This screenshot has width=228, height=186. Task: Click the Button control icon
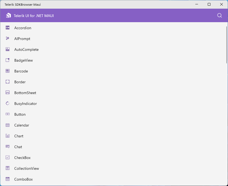[x=8, y=114]
